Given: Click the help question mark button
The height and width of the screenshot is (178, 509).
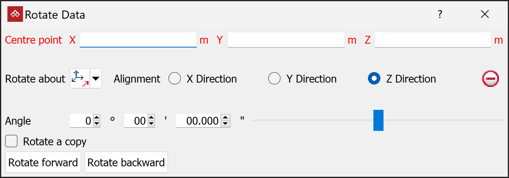Looking at the screenshot, I should [440, 14].
